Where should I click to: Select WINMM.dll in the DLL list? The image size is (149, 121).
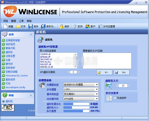(x=45, y=54)
